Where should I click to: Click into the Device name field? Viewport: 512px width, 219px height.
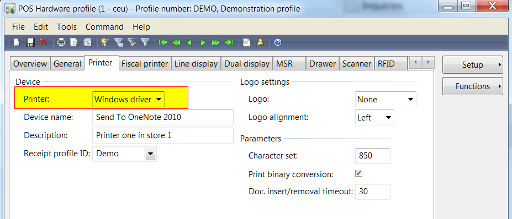(x=163, y=117)
